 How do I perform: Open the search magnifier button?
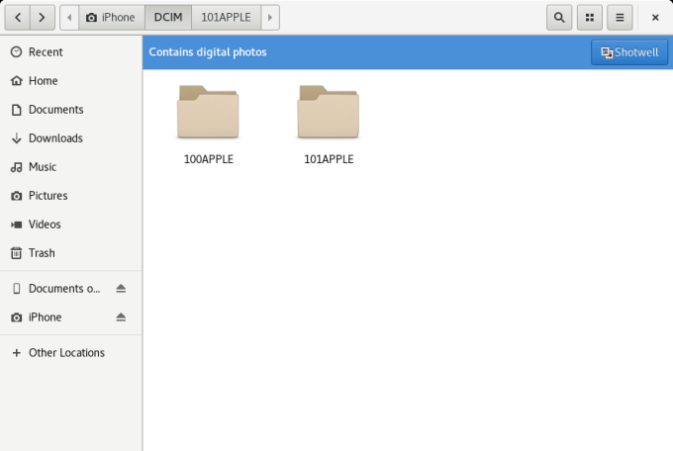pyautogui.click(x=559, y=18)
